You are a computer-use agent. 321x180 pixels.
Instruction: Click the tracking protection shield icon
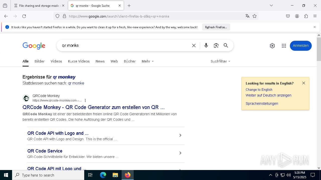(x=57, y=16)
